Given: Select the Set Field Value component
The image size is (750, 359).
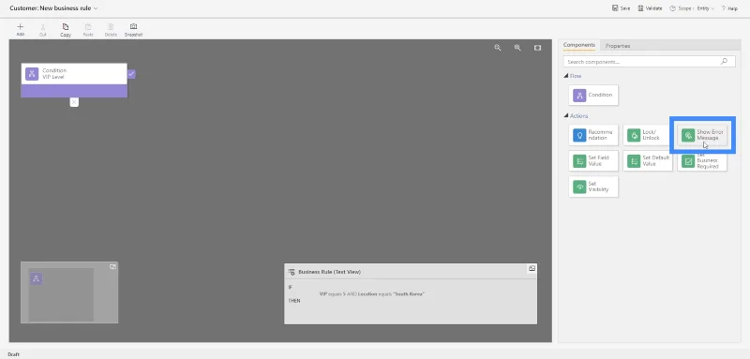Looking at the screenshot, I should (x=593, y=160).
